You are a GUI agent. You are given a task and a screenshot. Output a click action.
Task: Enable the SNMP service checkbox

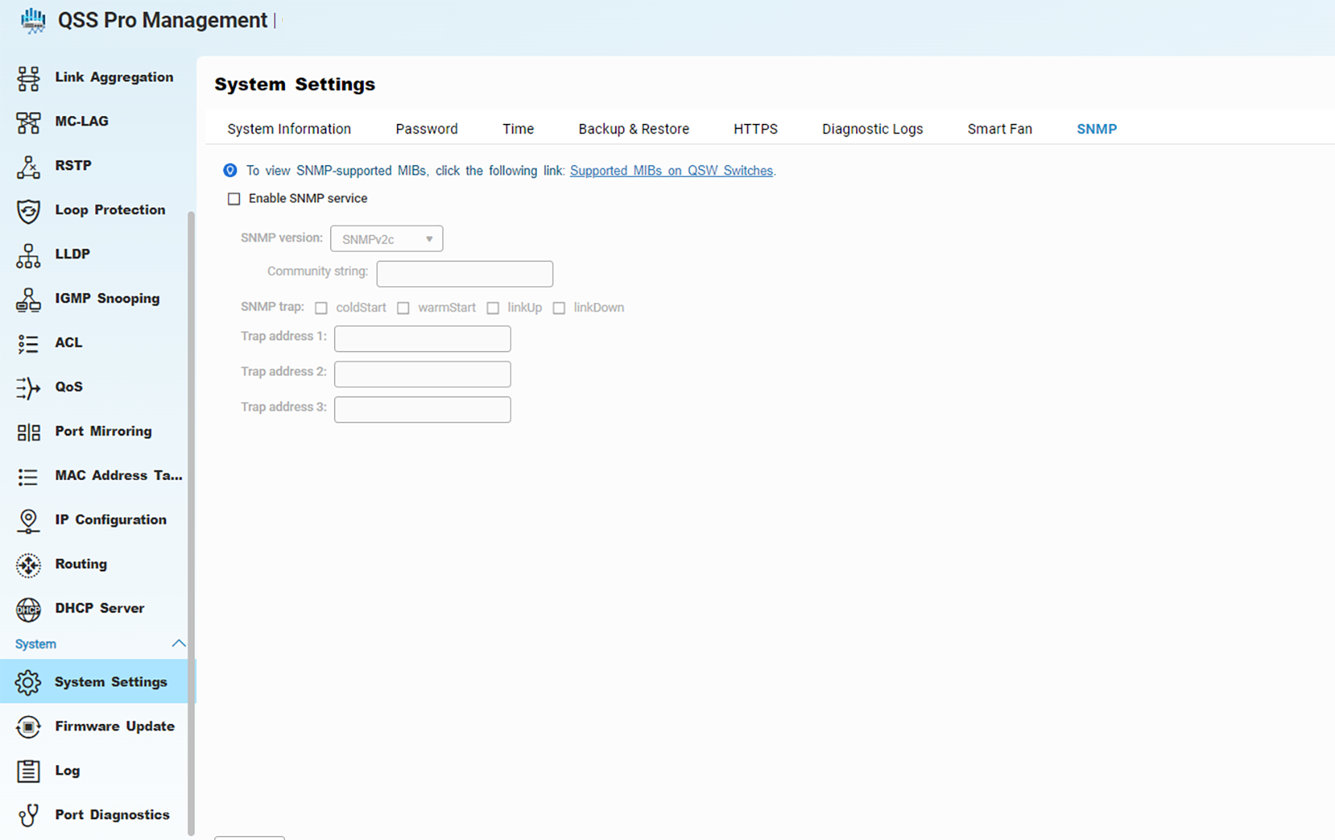[x=234, y=199]
